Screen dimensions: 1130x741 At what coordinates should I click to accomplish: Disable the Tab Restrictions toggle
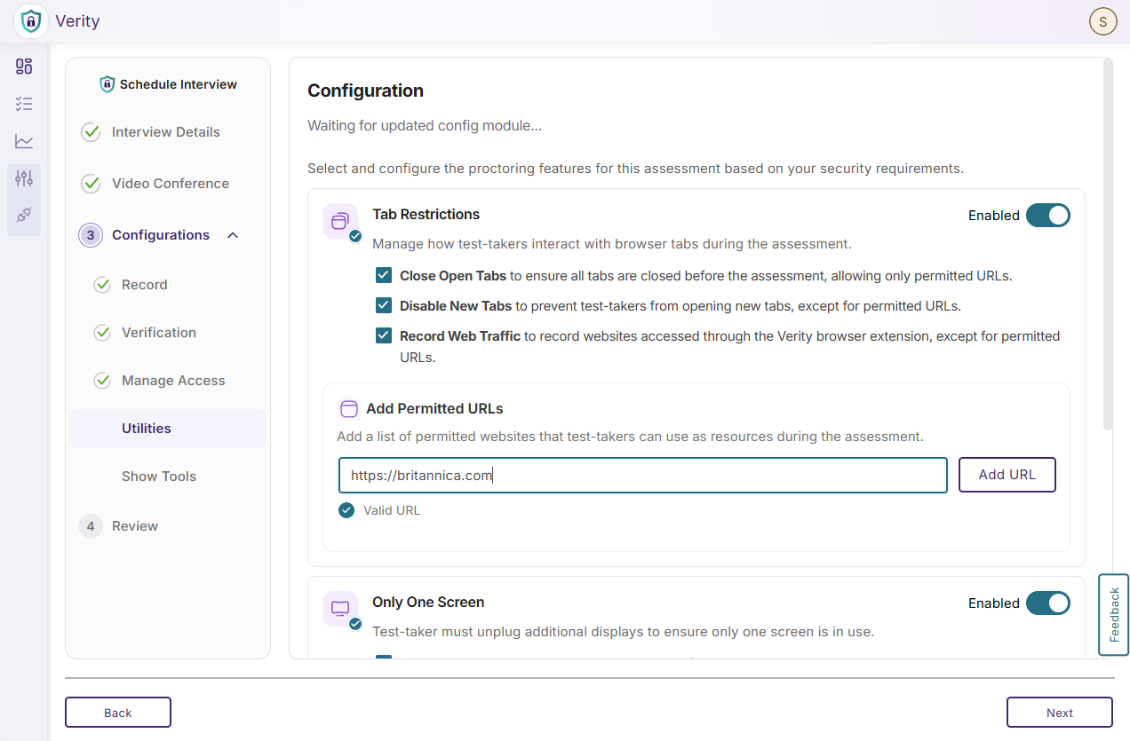(x=1048, y=215)
